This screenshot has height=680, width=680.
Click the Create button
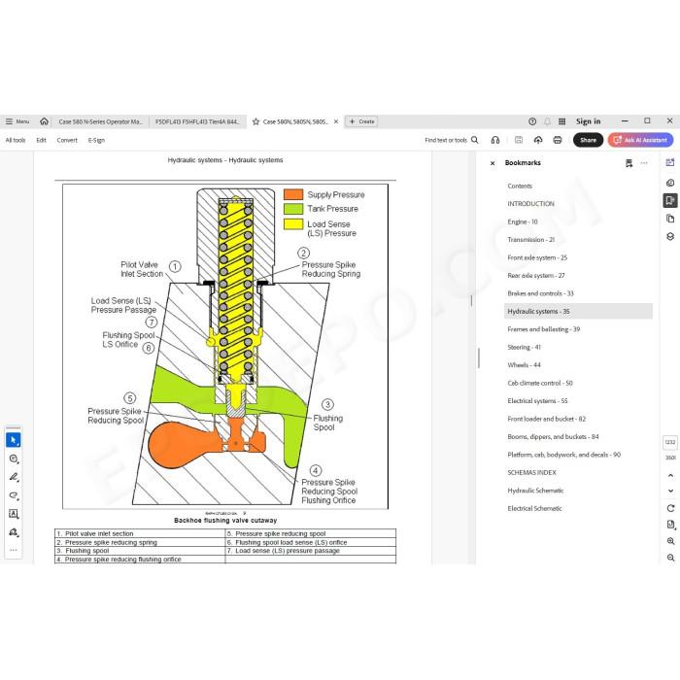[361, 121]
